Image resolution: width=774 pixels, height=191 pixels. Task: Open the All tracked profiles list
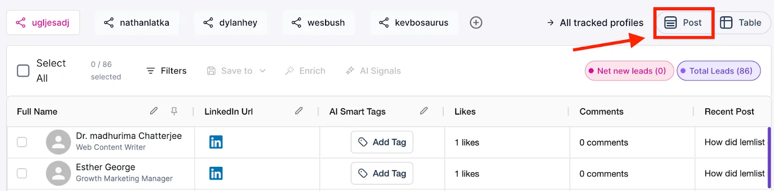tap(595, 23)
